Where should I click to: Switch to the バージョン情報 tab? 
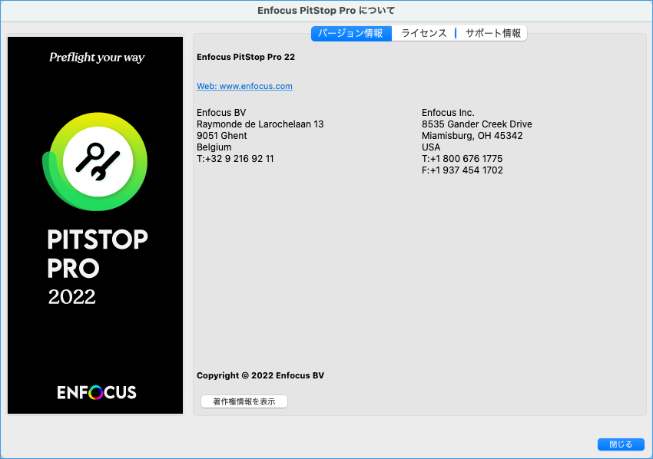pos(351,33)
